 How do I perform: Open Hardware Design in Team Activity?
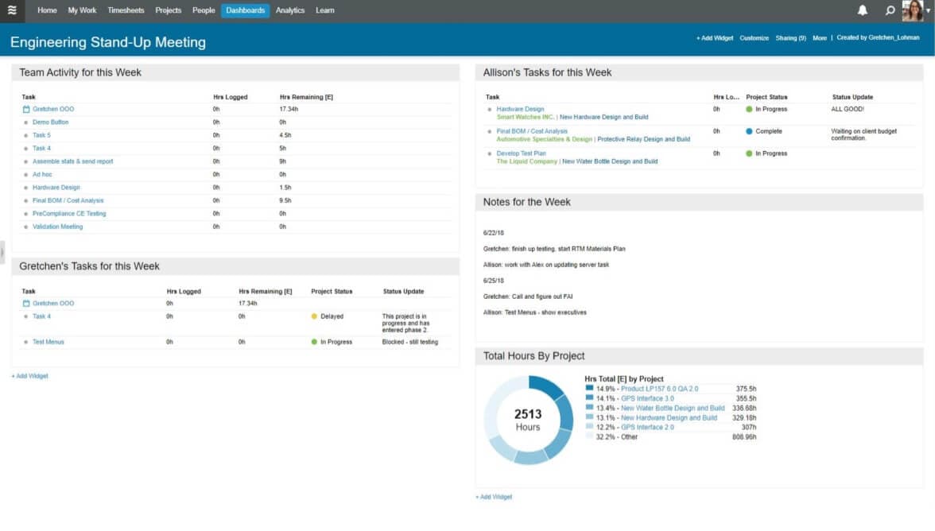(x=56, y=188)
